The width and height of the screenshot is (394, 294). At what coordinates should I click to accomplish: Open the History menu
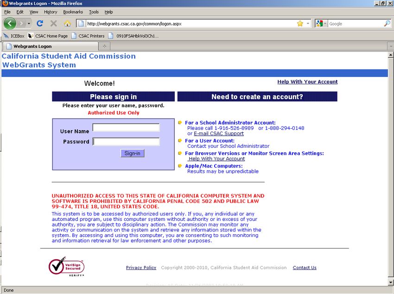coord(51,12)
